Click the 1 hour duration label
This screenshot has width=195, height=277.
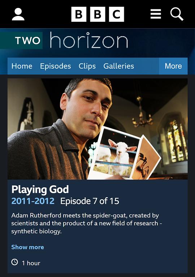click(31, 263)
